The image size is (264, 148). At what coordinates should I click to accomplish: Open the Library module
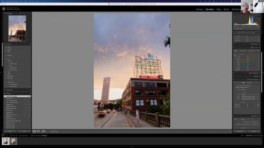point(199,9)
